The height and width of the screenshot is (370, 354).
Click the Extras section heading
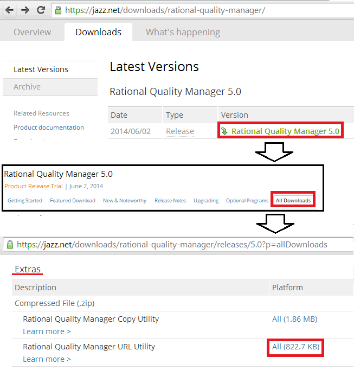pyautogui.click(x=28, y=269)
